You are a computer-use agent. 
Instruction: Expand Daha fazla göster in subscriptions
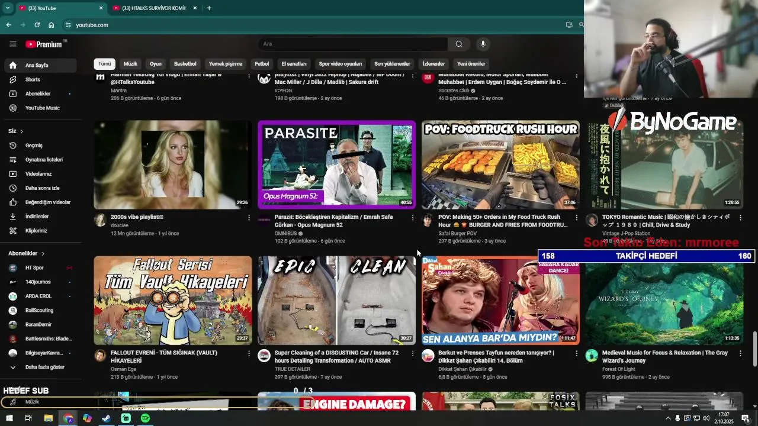(41, 367)
